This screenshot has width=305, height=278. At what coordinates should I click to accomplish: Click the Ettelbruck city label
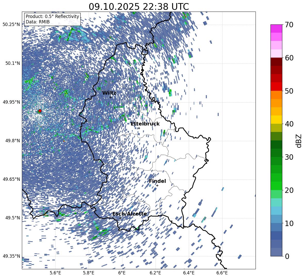pos(145,124)
